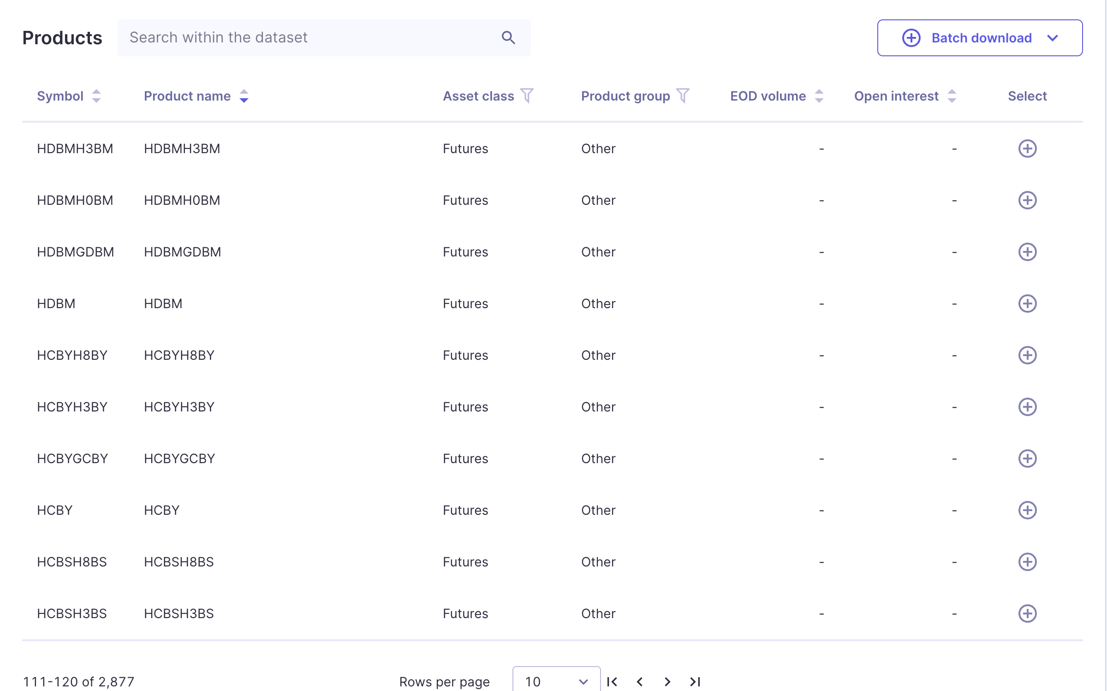Click the search magnifier icon
This screenshot has width=1107, height=691.
pyautogui.click(x=508, y=37)
